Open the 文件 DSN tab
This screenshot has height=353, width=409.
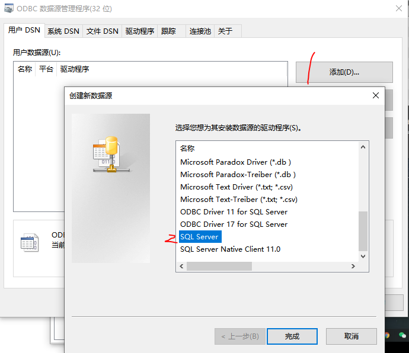pyautogui.click(x=102, y=31)
